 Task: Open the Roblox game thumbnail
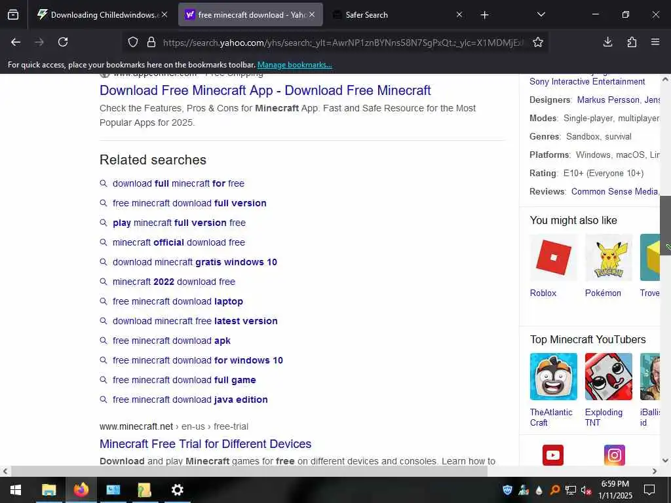(553, 257)
